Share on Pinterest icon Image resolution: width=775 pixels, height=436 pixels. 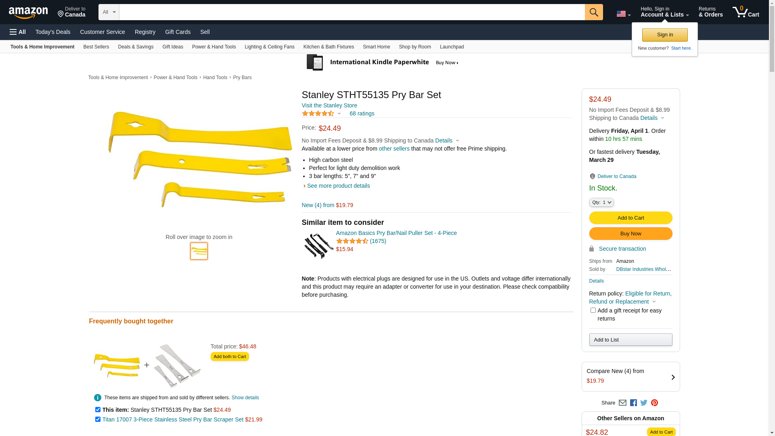[x=654, y=403]
